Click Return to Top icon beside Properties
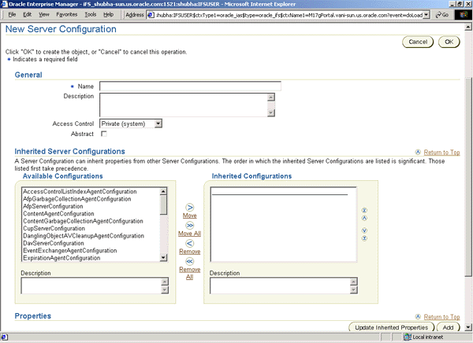473x343 pixels. 418,316
